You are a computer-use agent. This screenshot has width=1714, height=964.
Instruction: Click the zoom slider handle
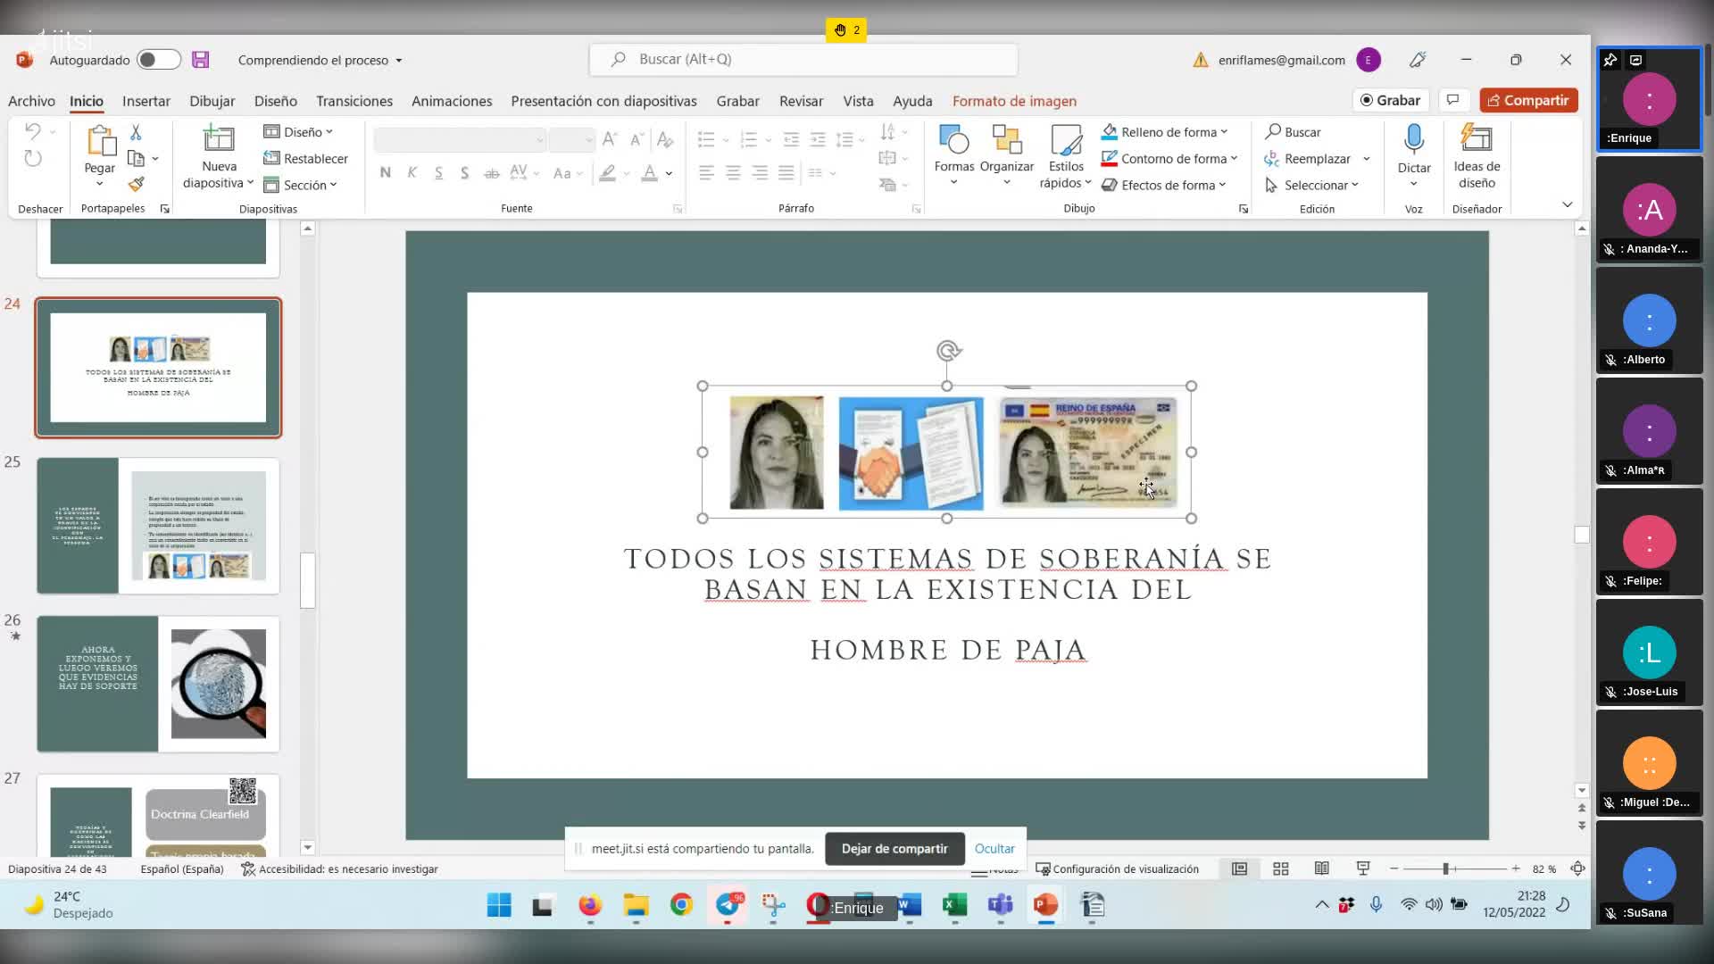1445,868
